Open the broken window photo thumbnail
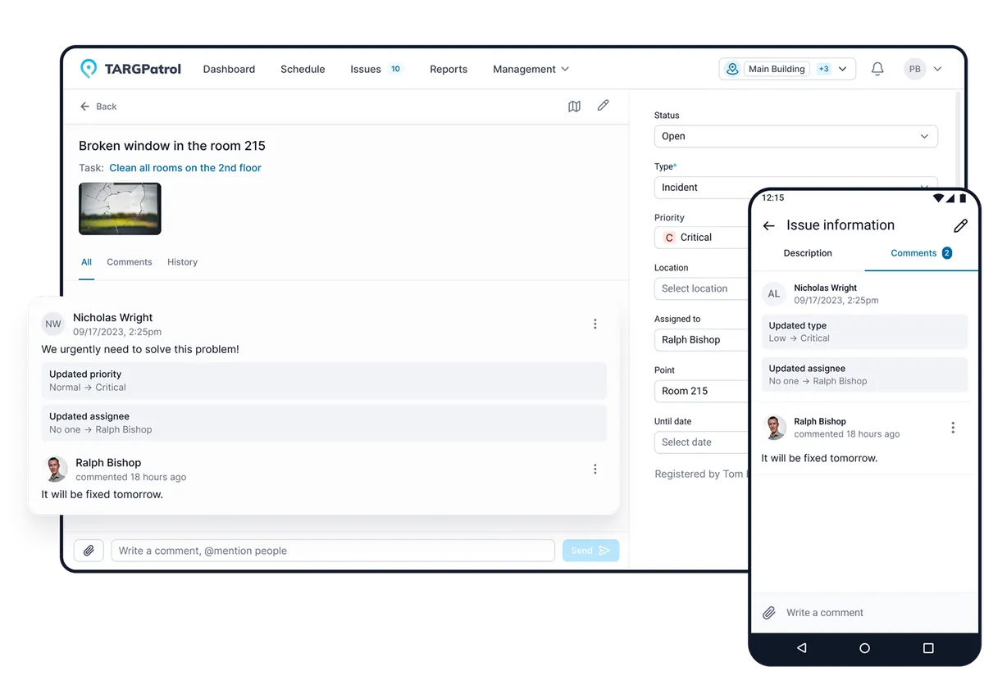This screenshot has width=984, height=694. pyautogui.click(x=120, y=209)
